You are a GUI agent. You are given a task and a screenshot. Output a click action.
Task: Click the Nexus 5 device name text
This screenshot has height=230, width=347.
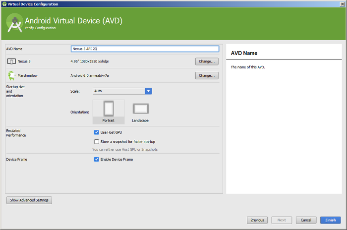pyautogui.click(x=24, y=61)
